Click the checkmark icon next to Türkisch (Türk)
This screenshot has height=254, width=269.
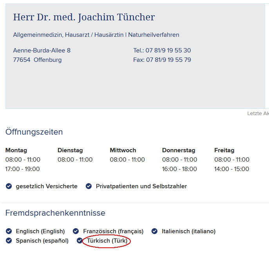tap(79, 241)
